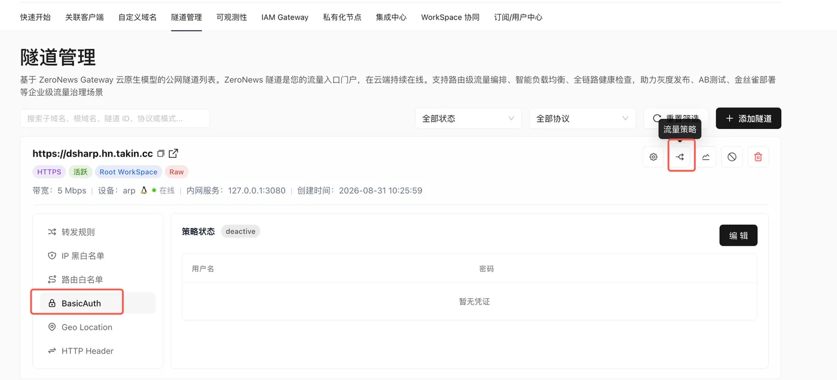Click the 内网服务: 127.0.0.1:3080 value

point(236,191)
